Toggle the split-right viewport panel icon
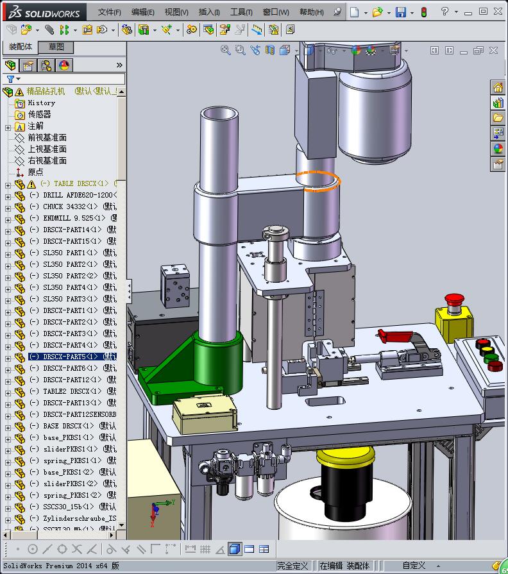The height and width of the screenshot is (574, 508). (450, 51)
